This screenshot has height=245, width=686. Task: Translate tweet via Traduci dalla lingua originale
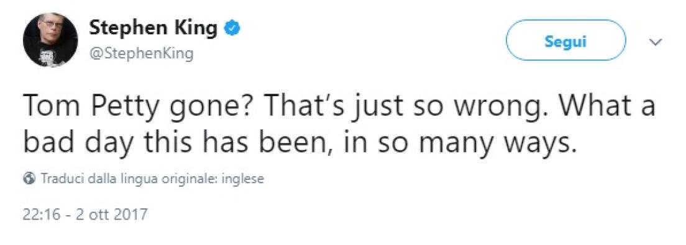(x=152, y=179)
